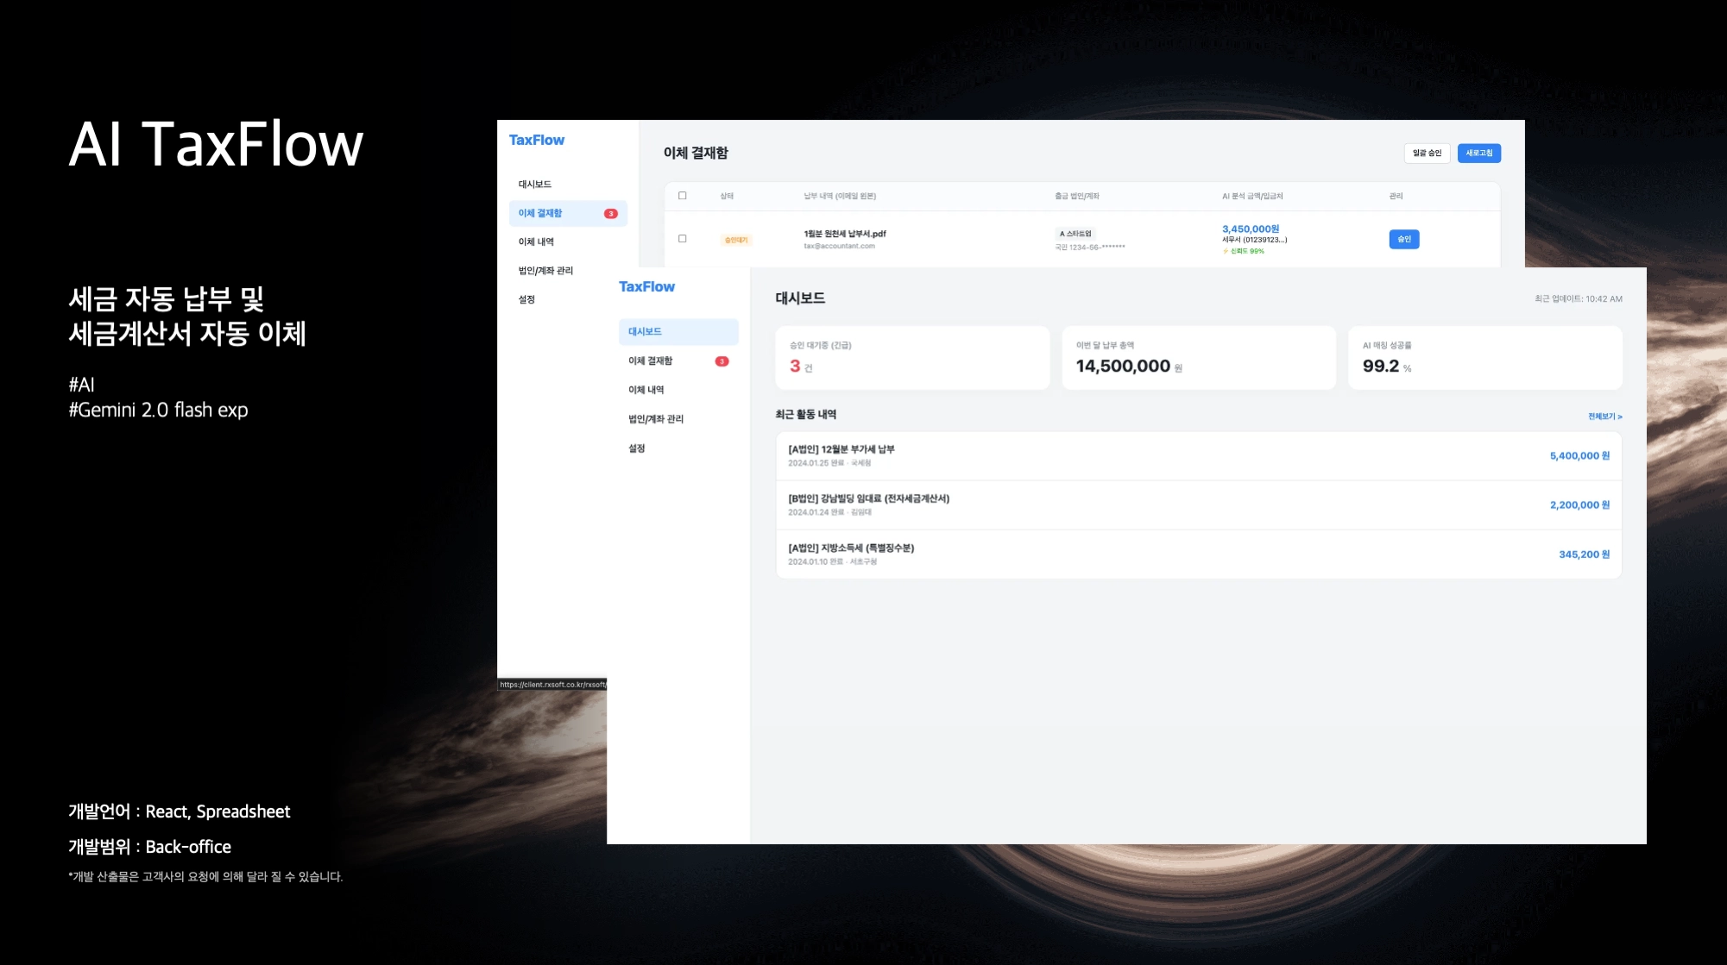Click the 승인 대기중 (긴급) summary card

point(911,357)
